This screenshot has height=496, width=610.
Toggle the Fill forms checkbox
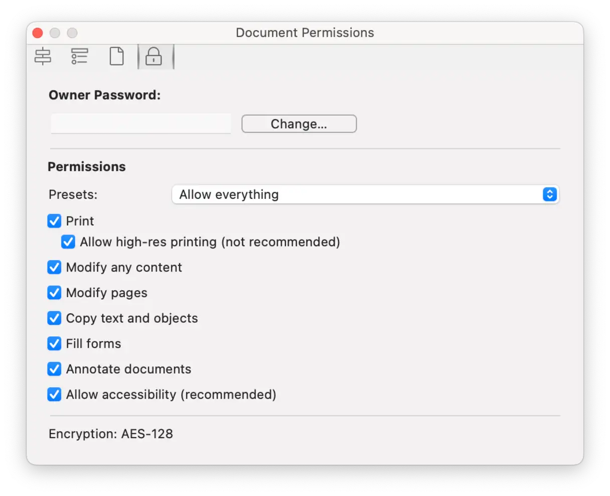click(54, 344)
